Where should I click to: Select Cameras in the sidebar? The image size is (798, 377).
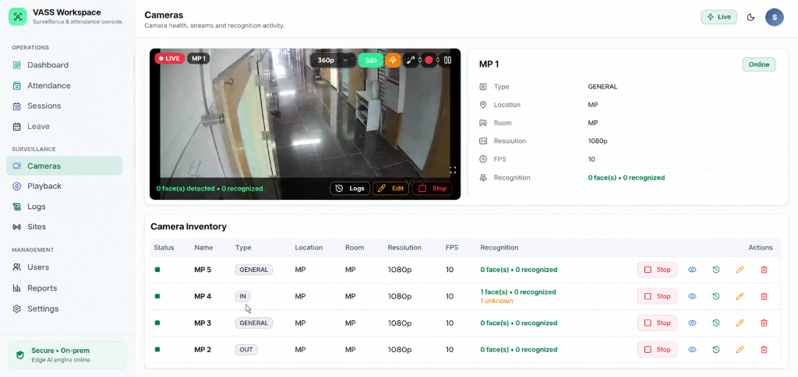tap(65, 166)
